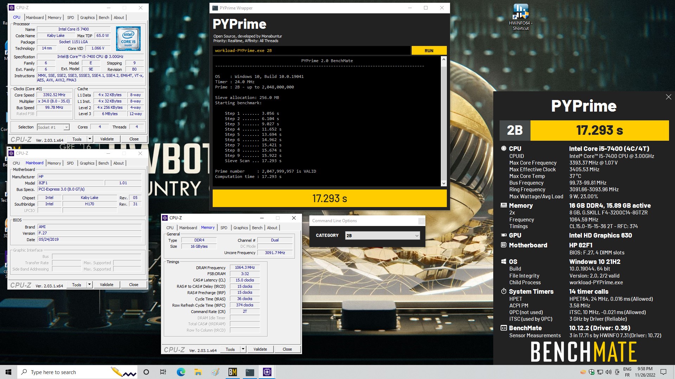Click the Windows OS icon in BenchMate panel
The height and width of the screenshot is (379, 675).
point(503,261)
